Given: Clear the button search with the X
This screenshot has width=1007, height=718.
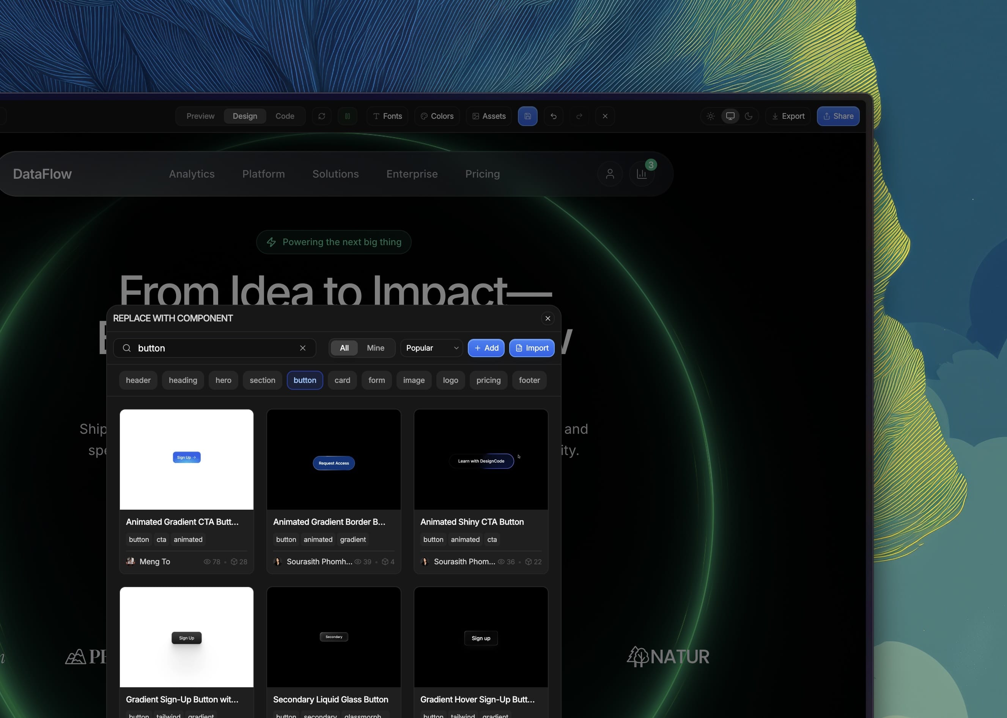Looking at the screenshot, I should point(303,348).
